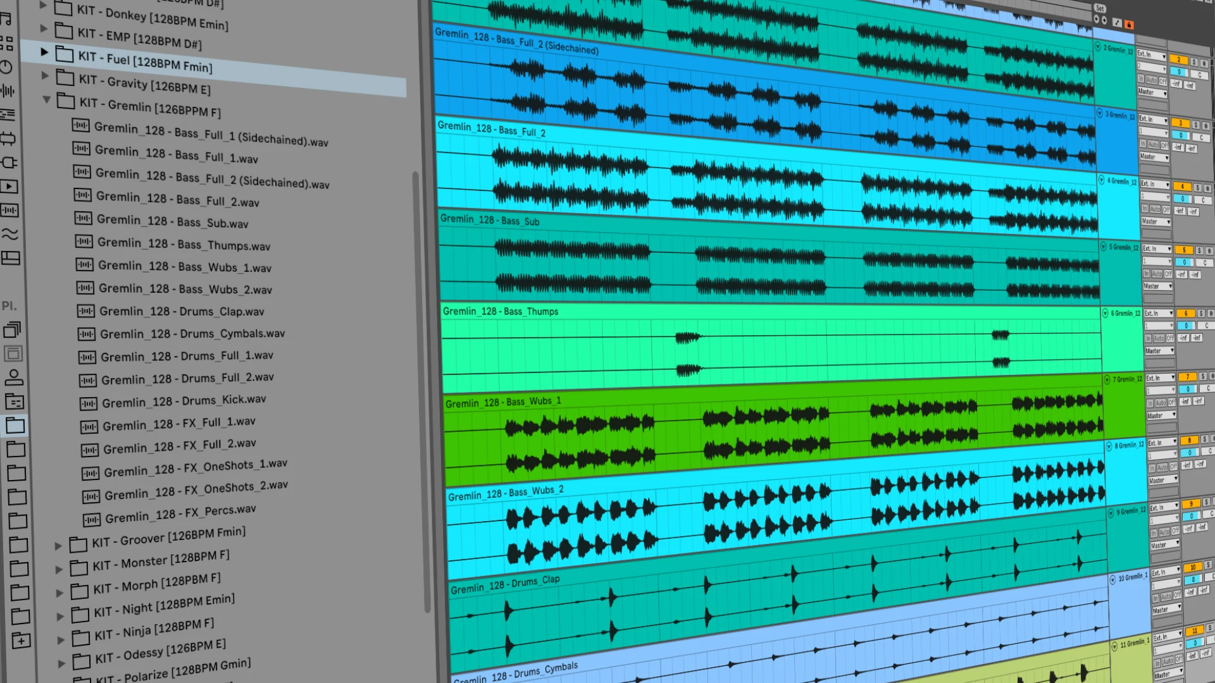The image size is (1215, 683).
Task: Select Gremlin_128 - Bass_Sub.wav file
Action: click(172, 221)
